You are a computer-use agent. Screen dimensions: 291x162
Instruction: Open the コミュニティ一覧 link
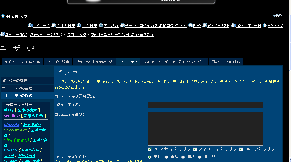point(248,25)
